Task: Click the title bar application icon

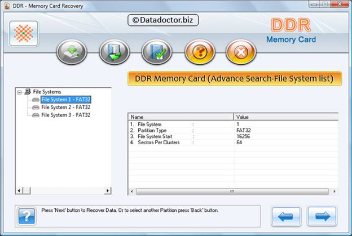Action: (x=7, y=6)
